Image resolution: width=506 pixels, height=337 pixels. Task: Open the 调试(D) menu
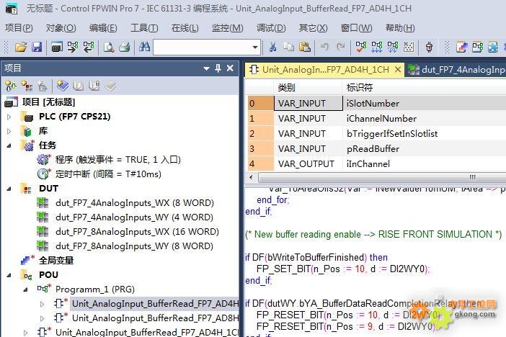tap(271, 28)
